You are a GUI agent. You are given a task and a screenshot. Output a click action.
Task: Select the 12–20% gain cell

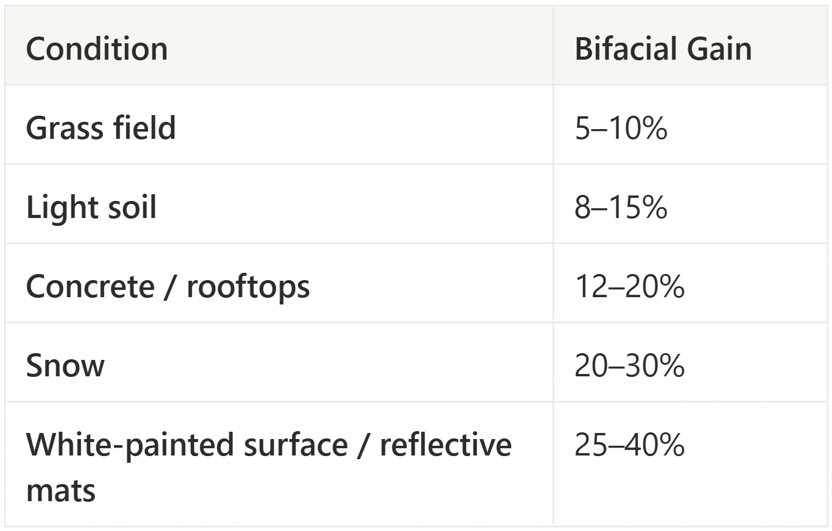pyautogui.click(x=690, y=283)
